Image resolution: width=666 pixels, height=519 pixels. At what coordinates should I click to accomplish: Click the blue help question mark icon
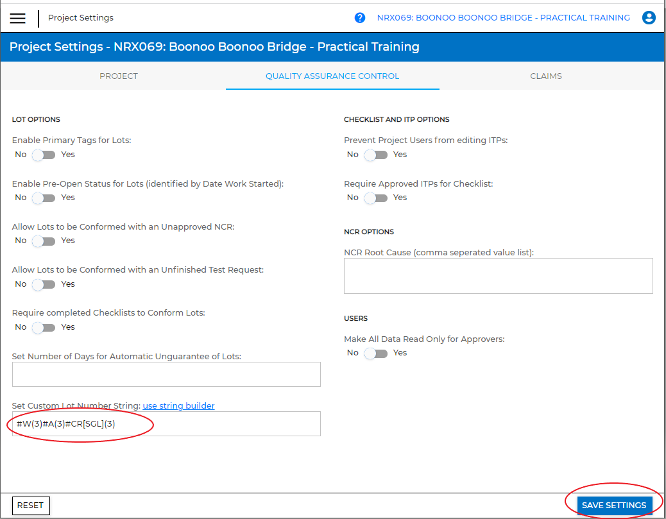point(360,18)
